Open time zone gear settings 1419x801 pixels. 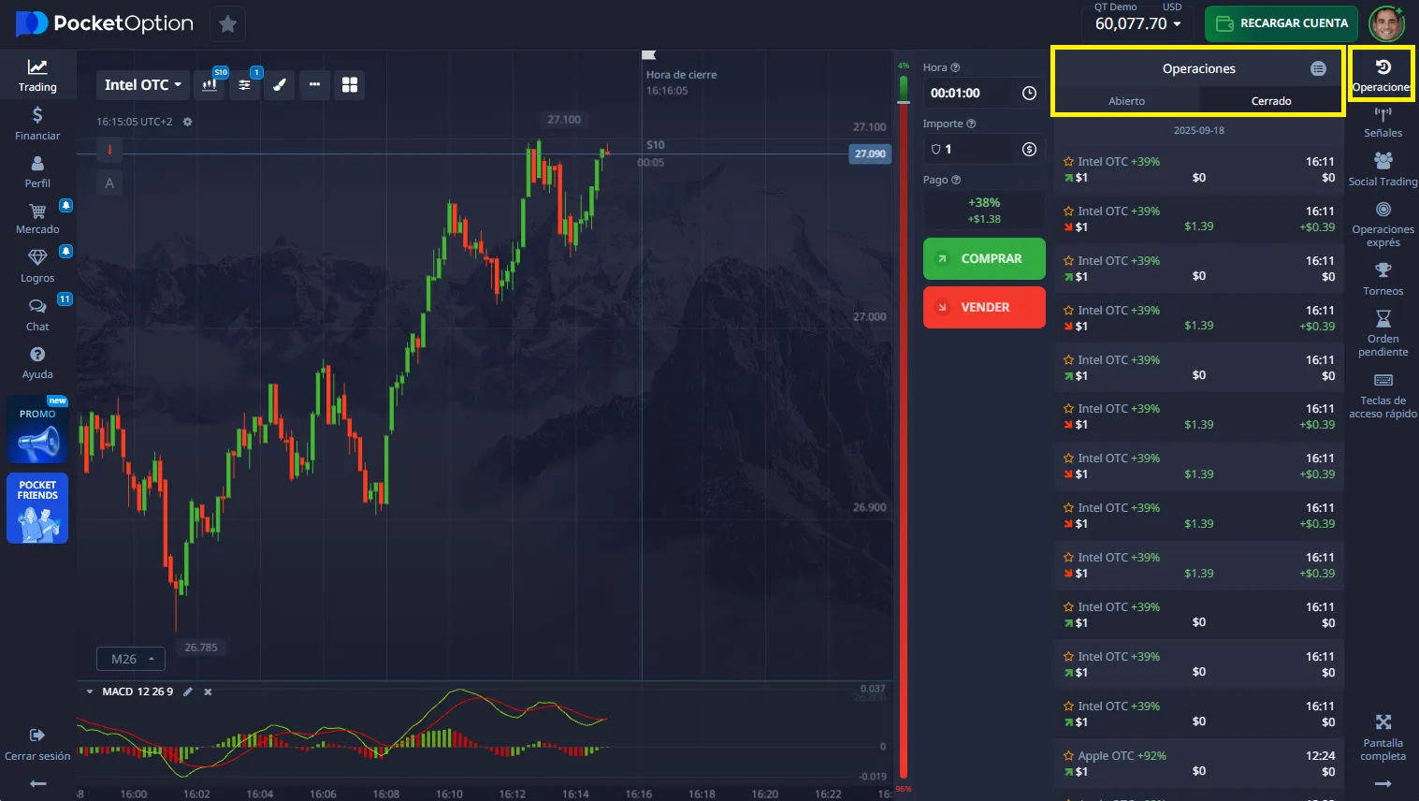coord(187,122)
